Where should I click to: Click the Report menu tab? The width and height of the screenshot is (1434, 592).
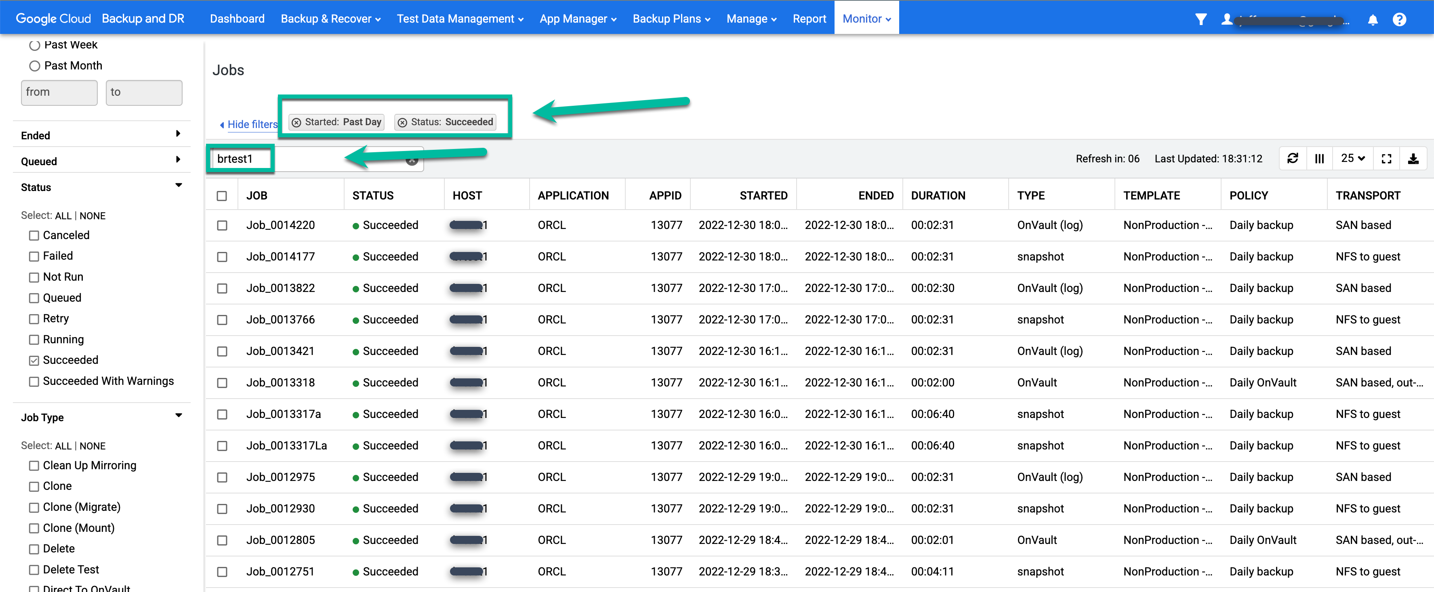tap(807, 17)
